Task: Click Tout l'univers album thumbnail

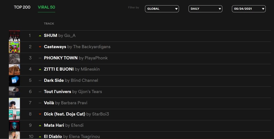Action: point(14,92)
